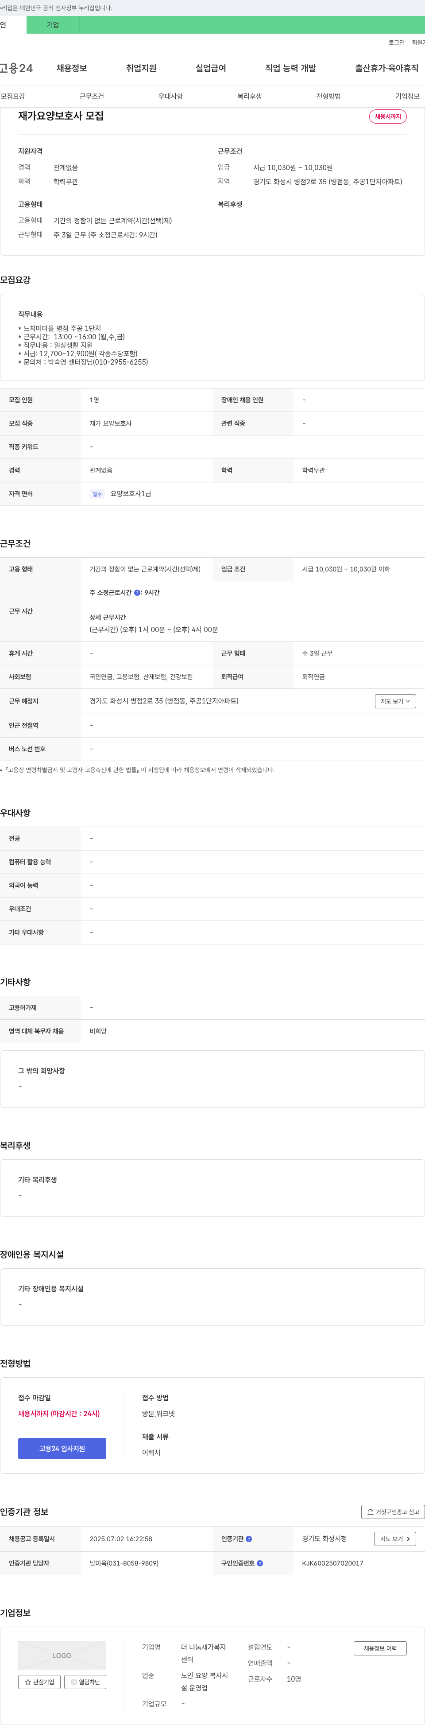Click company LOGO placeholder image
Screen dimensions: 425x1725
point(62,1655)
